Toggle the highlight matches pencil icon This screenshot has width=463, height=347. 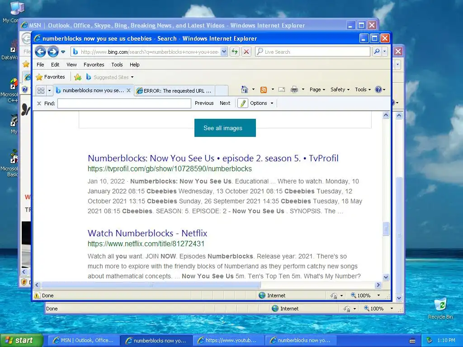243,103
